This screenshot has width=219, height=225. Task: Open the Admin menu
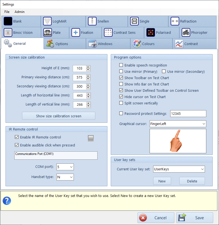click(x=20, y=12)
